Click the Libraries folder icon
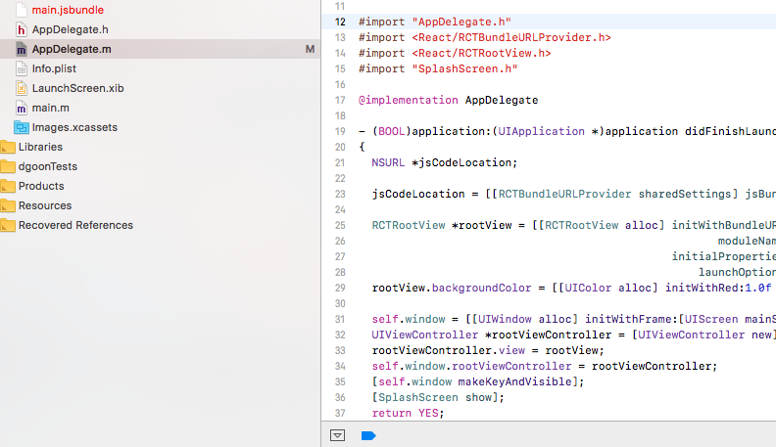 [8, 147]
